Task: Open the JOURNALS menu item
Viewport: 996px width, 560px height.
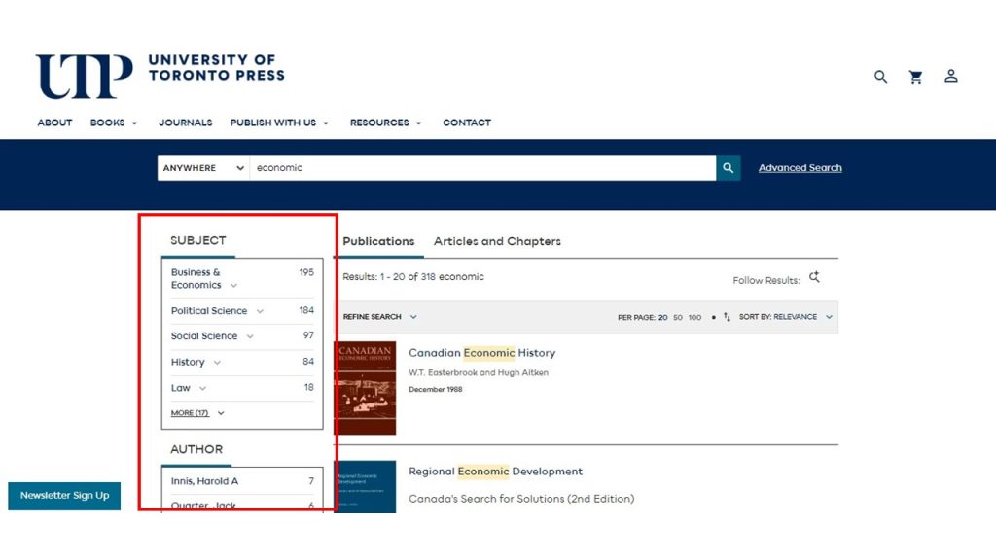Action: pyautogui.click(x=186, y=122)
